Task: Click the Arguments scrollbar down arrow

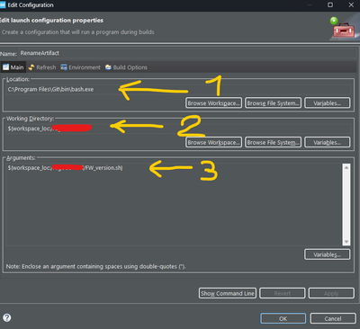Action: pos(346,242)
